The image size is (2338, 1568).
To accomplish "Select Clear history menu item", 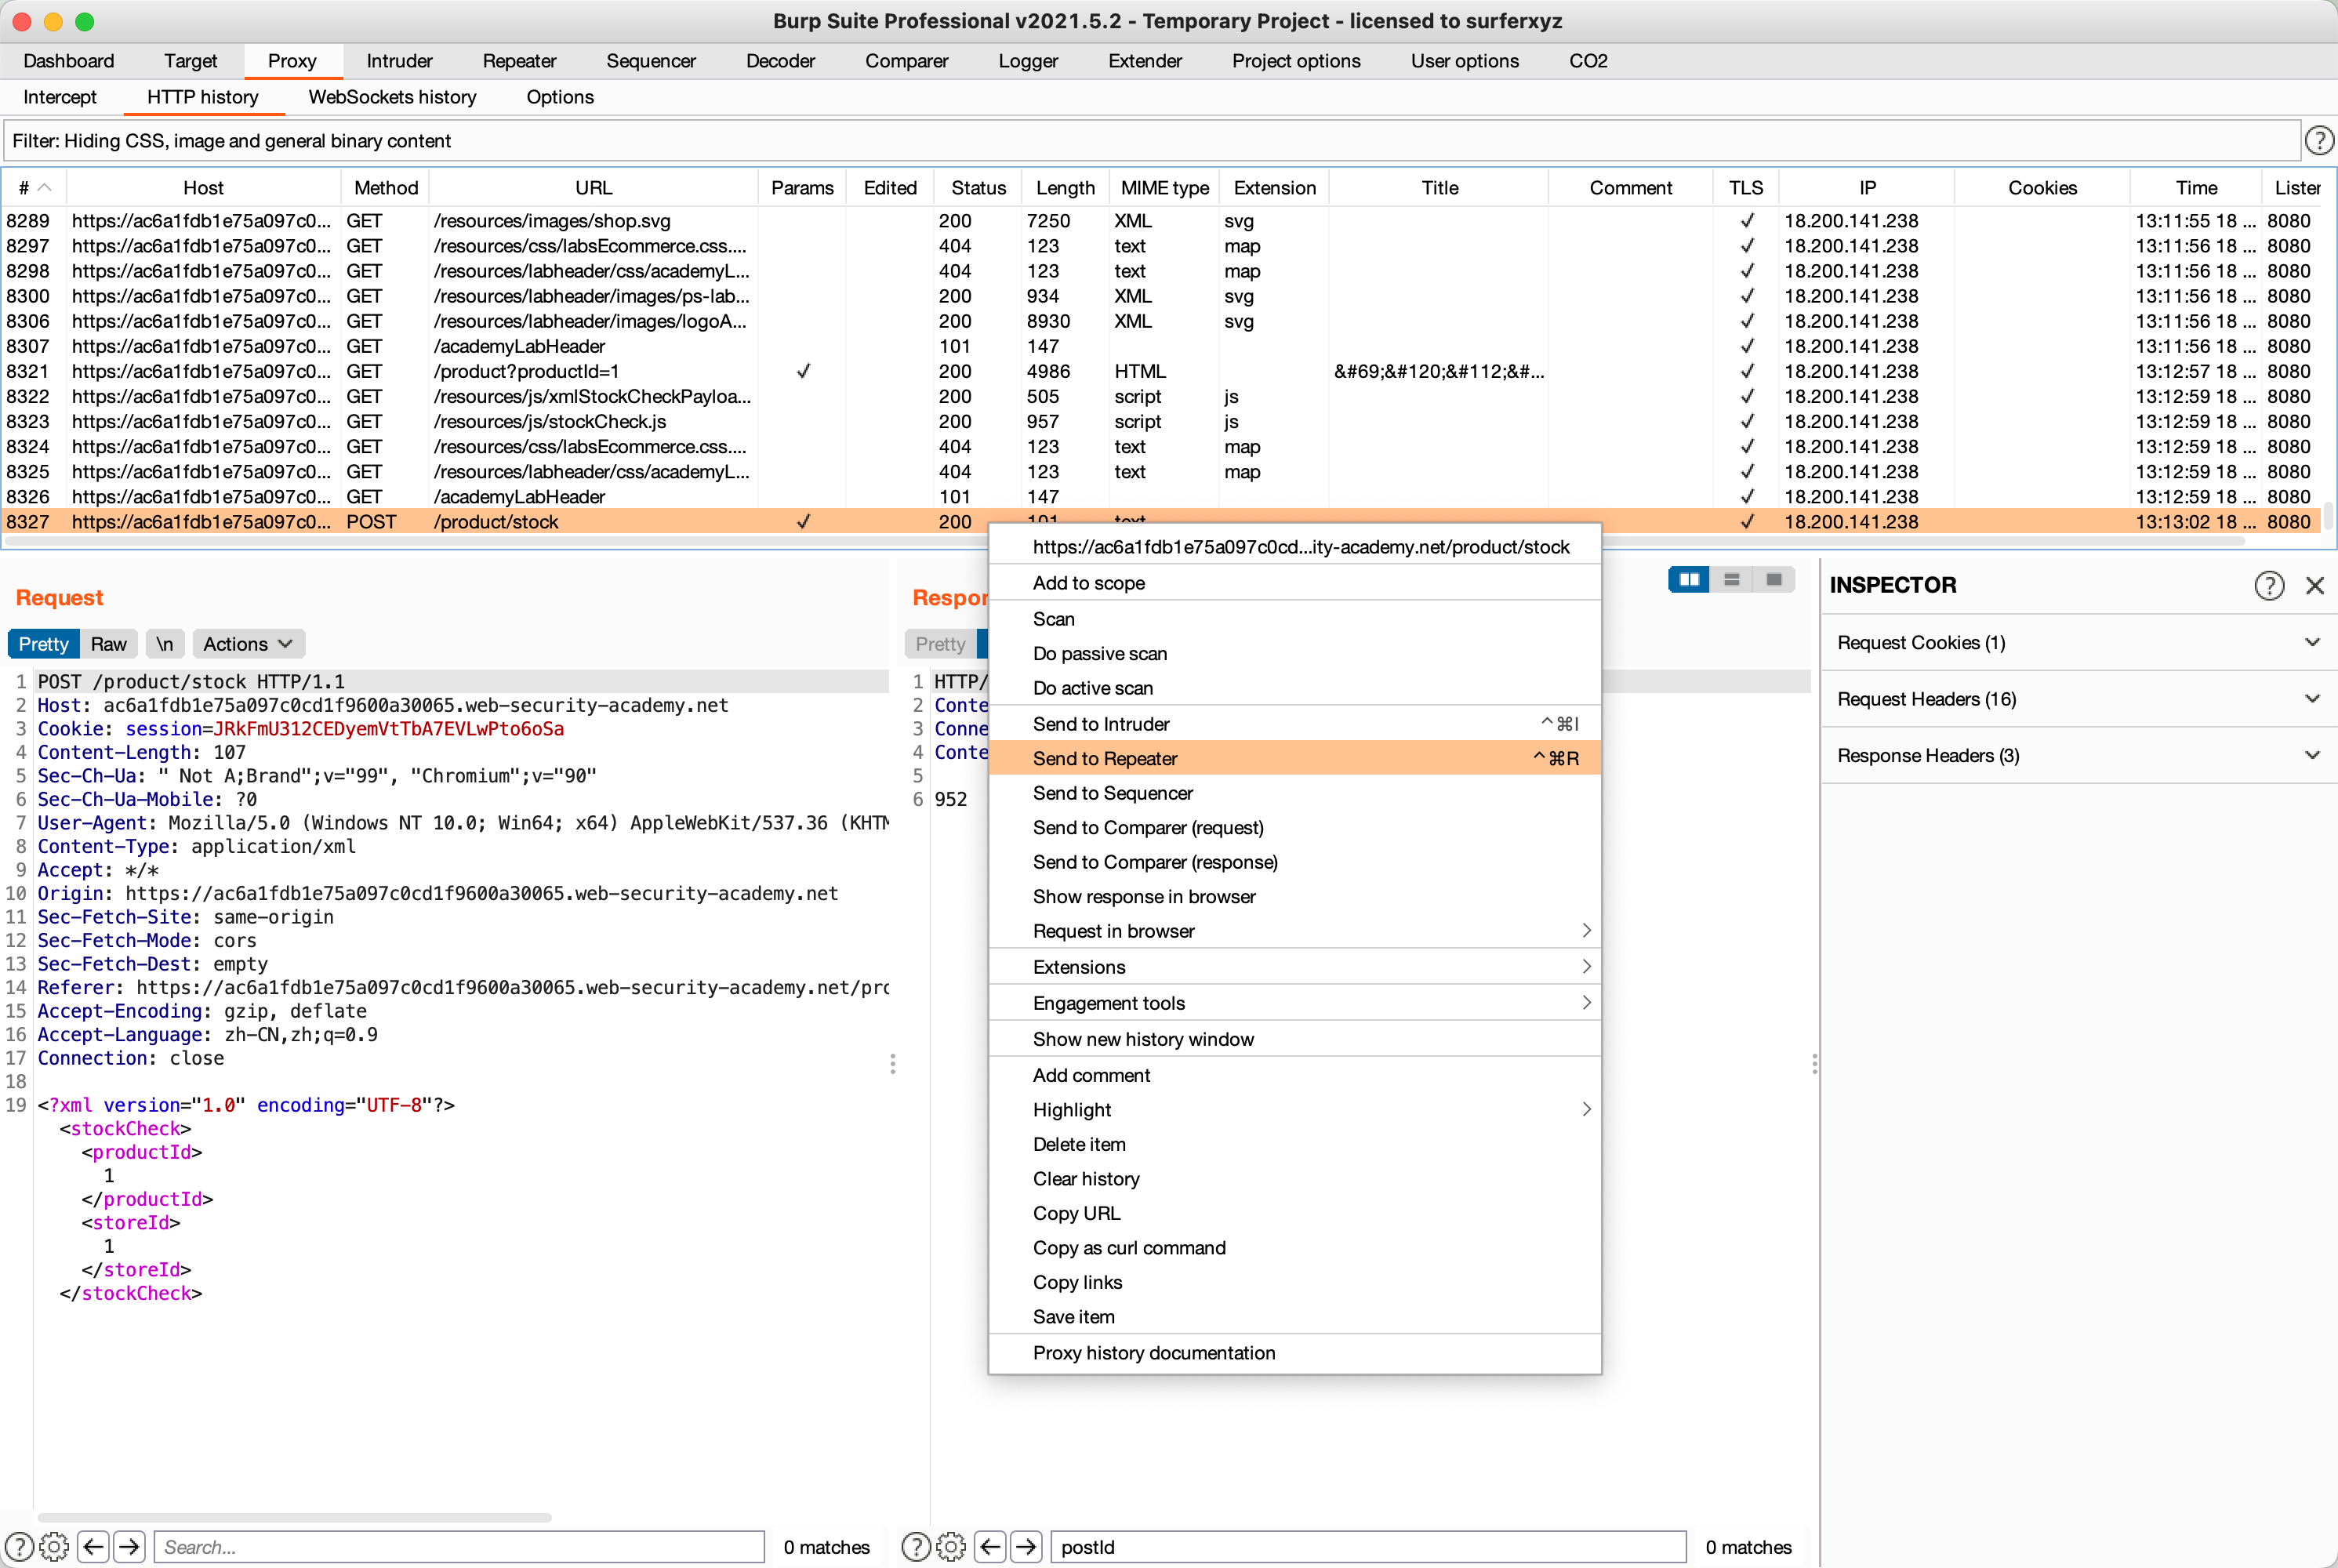I will coord(1295,1179).
